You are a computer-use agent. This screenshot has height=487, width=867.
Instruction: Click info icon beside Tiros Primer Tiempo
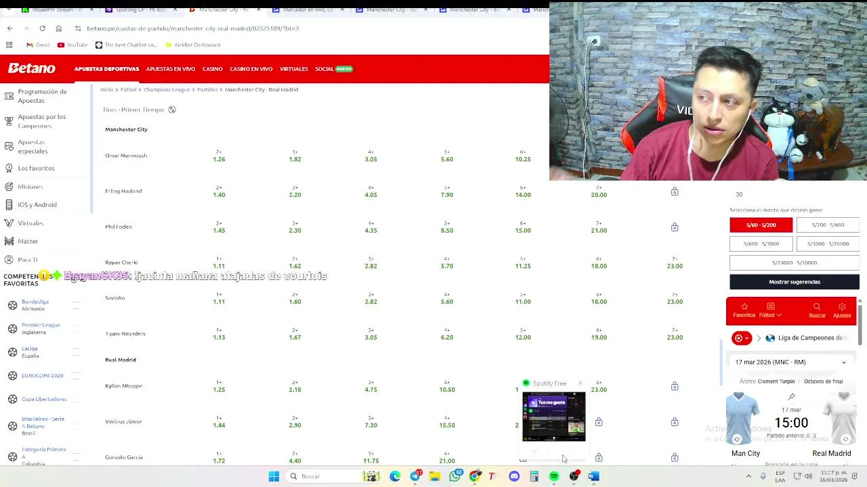[172, 110]
